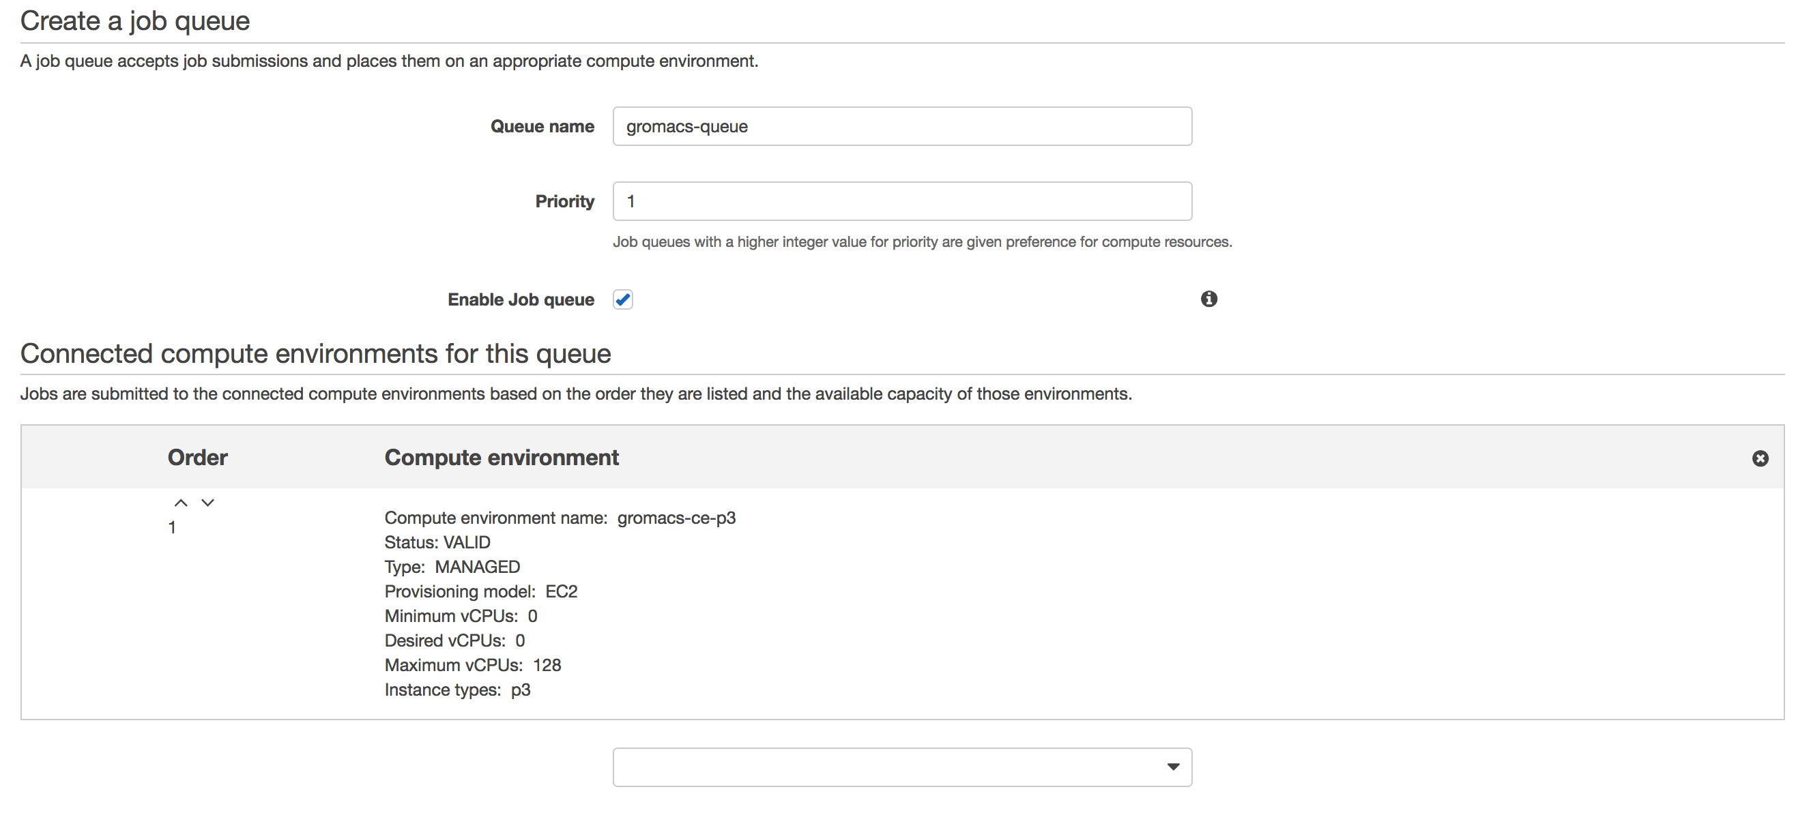Click the Queue name label
This screenshot has width=1811, height=813.
[542, 126]
